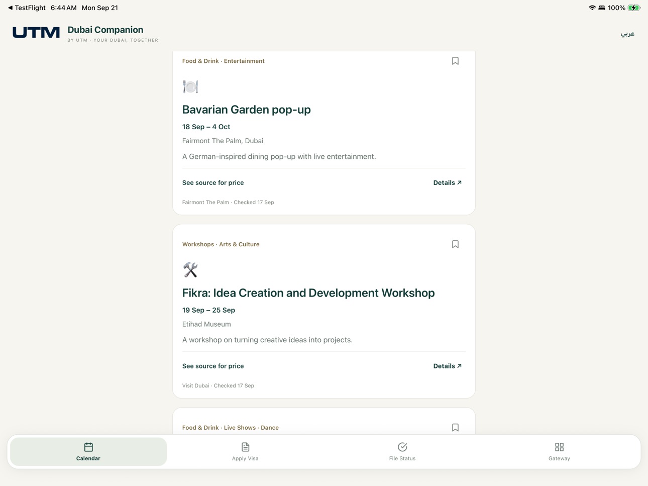Click 'See source for price' on Fikra workshop

tap(213, 366)
